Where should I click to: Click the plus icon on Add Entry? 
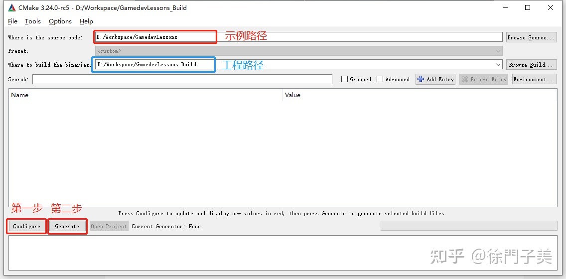[421, 79]
